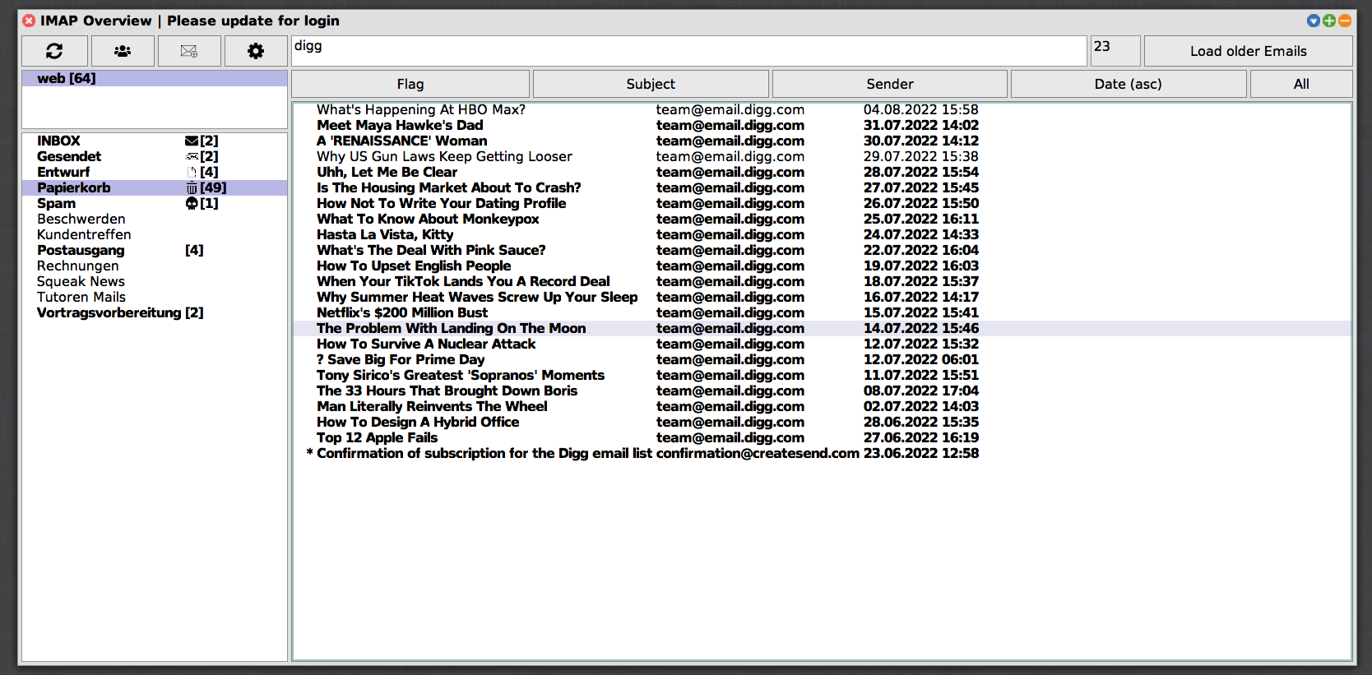Select the web [64] account
Image resolution: width=1372 pixels, height=675 pixels.
[x=155, y=78]
